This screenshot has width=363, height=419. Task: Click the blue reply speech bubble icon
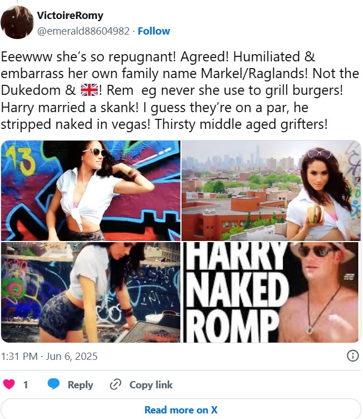pos(54,384)
